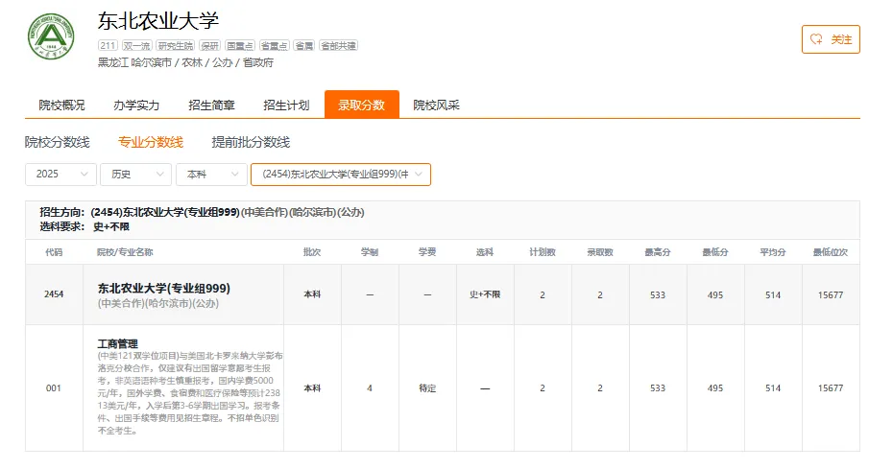893x469 pixels.
Task: Switch to 办学实力 tab
Action: pos(136,106)
